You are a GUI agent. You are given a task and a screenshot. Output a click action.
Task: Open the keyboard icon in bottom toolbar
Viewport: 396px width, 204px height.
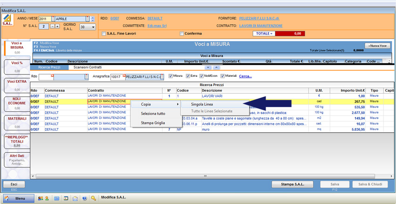click(56, 198)
